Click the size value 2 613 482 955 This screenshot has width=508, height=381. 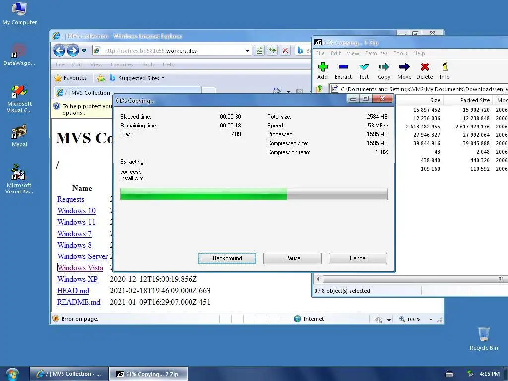(x=423, y=127)
